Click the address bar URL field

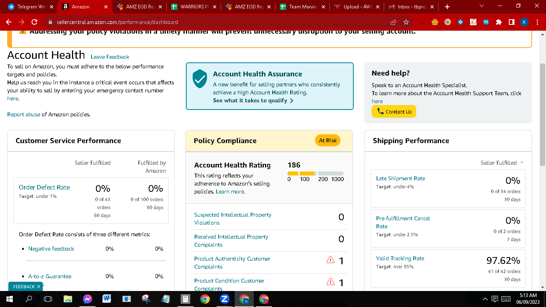[216, 22]
